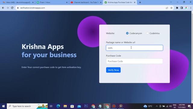Open the Chrome profile avatar
Screen dimensions: 193x109
coord(186,8)
